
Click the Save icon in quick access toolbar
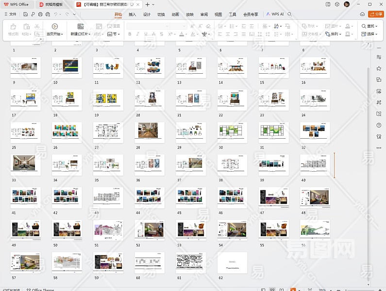pyautogui.click(x=25, y=15)
